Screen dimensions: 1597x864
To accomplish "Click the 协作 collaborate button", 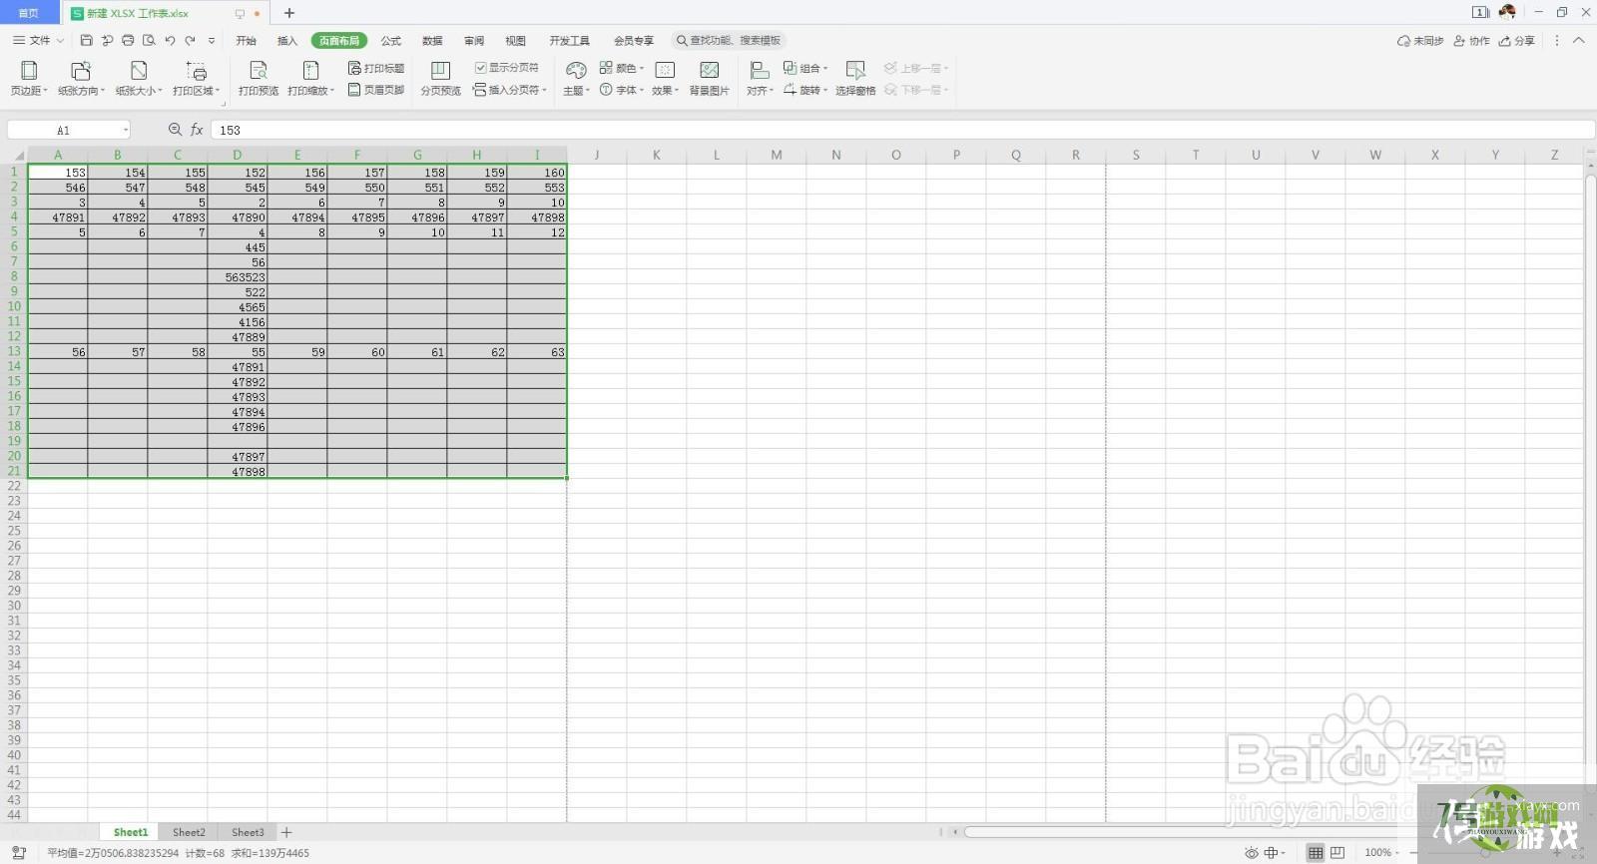I will point(1471,41).
